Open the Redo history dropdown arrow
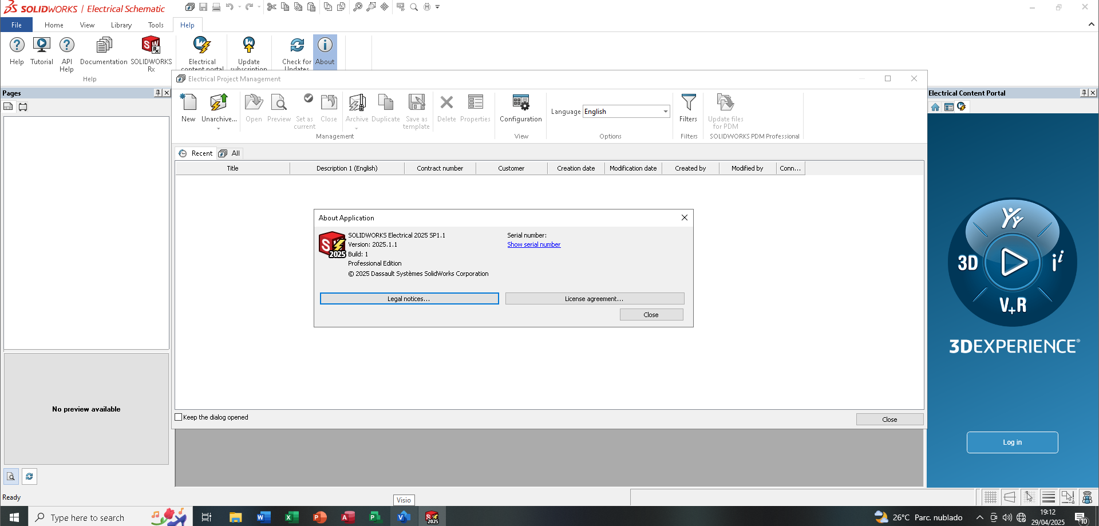The width and height of the screenshot is (1099, 526). 259,7
